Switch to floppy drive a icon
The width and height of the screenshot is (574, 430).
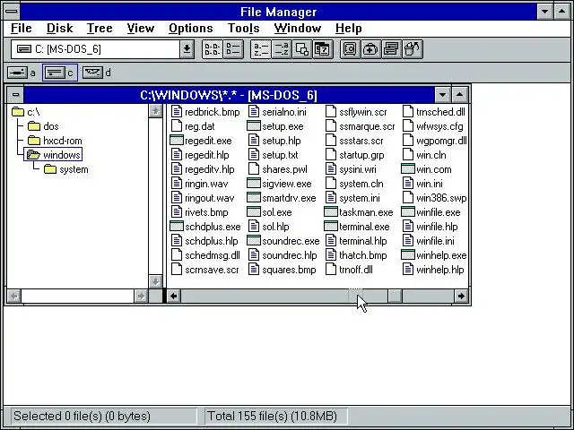[x=17, y=73]
